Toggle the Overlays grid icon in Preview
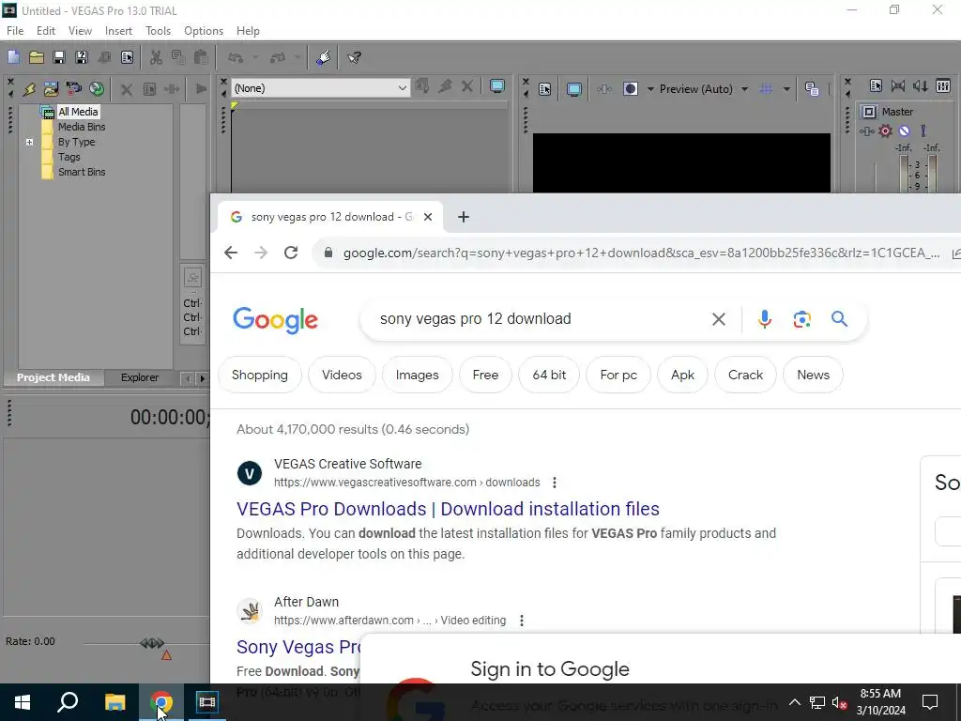Viewport: 961px width, 721px height. (x=766, y=89)
